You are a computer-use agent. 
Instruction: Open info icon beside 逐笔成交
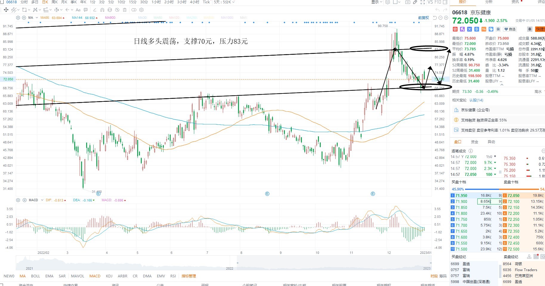pos(471,151)
